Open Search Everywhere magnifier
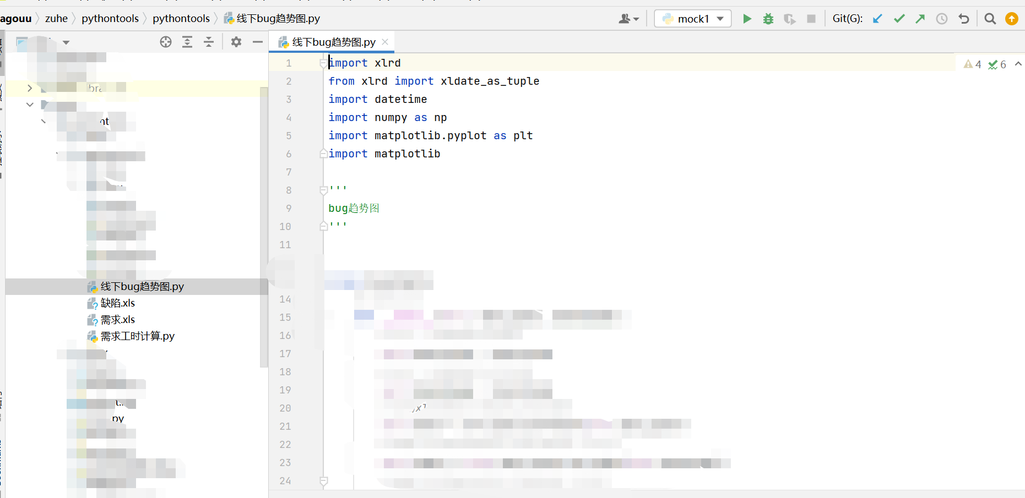The height and width of the screenshot is (498, 1025). pos(990,19)
